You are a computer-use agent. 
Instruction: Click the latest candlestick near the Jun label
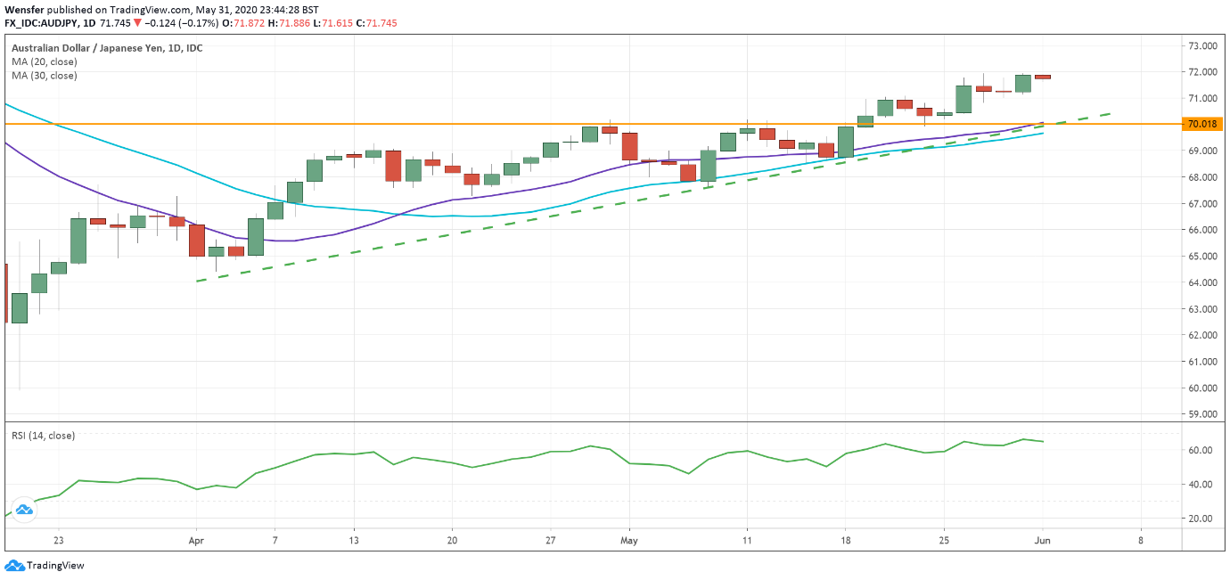point(1041,78)
